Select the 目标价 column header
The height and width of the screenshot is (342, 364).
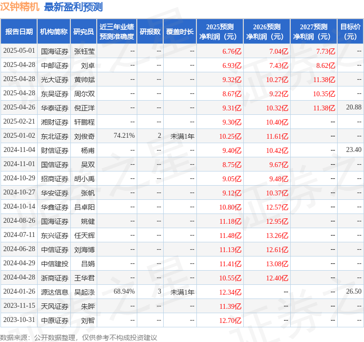350,32
